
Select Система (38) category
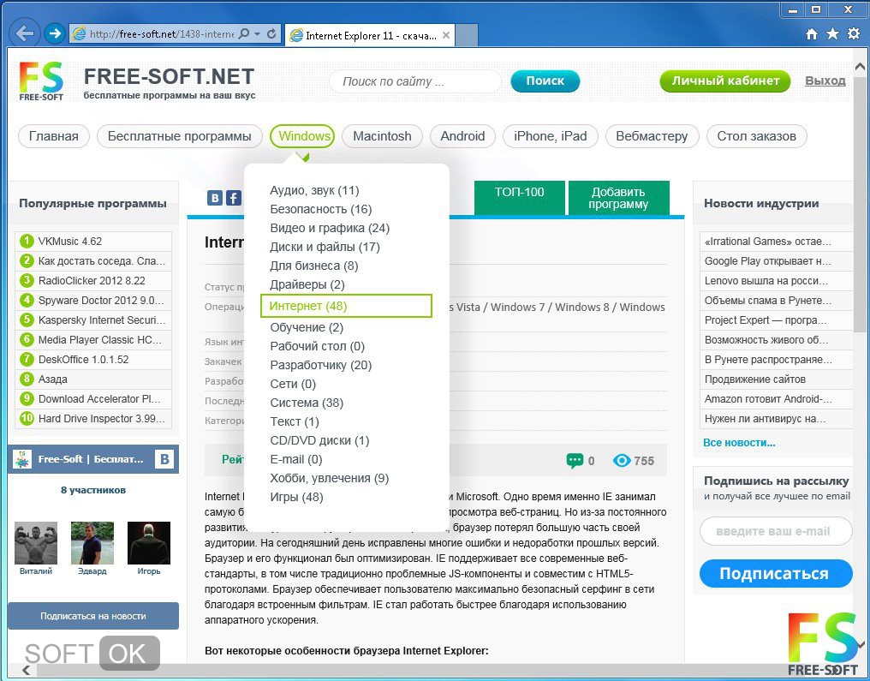(x=307, y=403)
